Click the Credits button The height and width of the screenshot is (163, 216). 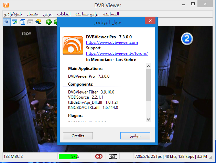pyautogui.click(x=78, y=136)
